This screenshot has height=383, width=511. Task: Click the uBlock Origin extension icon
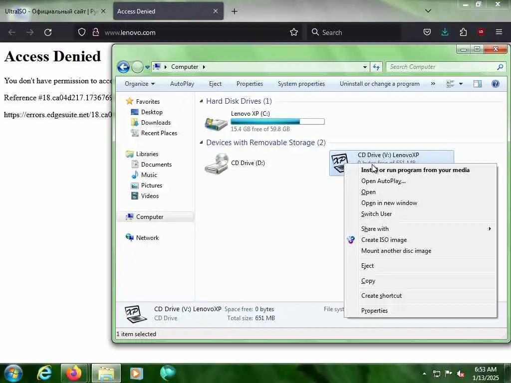481,32
